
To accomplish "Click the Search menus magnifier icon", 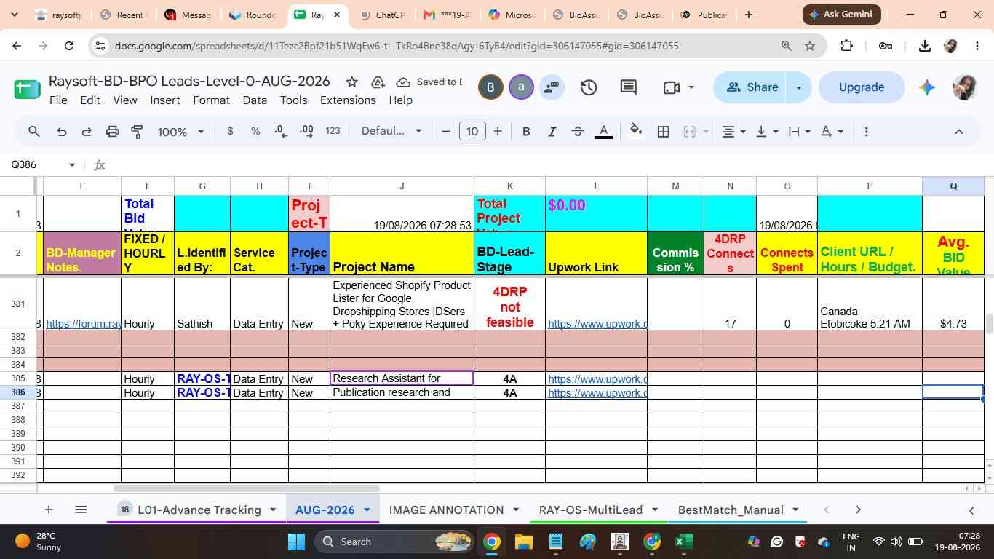I will [34, 132].
